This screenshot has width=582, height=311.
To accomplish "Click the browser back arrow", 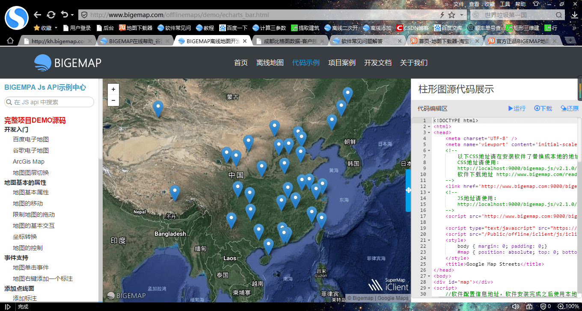I will (38, 15).
